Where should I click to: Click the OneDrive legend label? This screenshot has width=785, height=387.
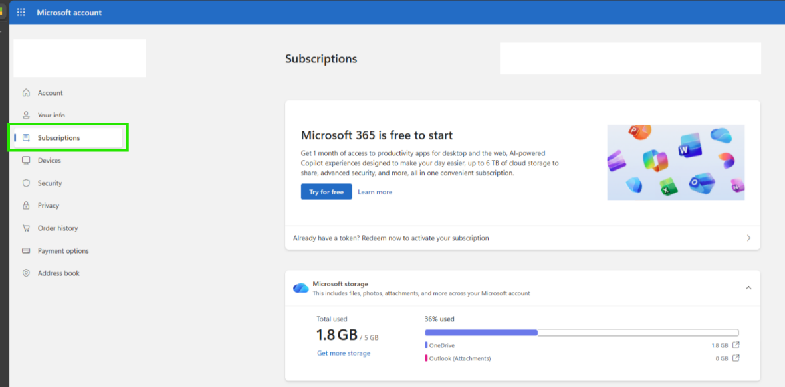tap(442, 345)
